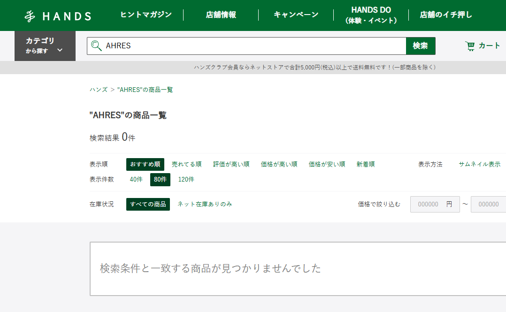Switch to サムネイル表示 view
506x312 pixels.
click(x=480, y=164)
